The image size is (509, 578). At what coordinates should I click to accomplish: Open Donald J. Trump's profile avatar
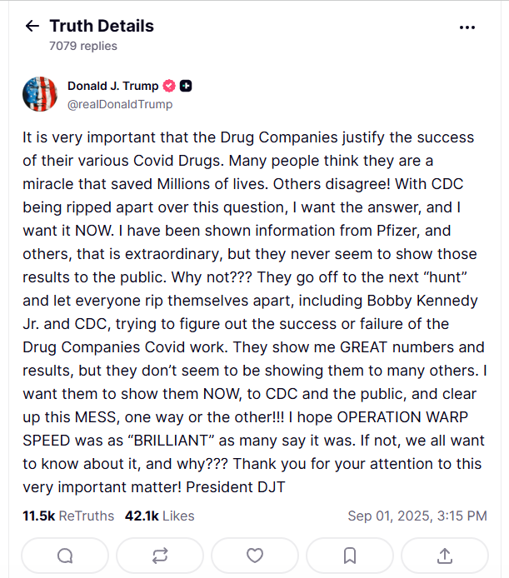pyautogui.click(x=40, y=94)
